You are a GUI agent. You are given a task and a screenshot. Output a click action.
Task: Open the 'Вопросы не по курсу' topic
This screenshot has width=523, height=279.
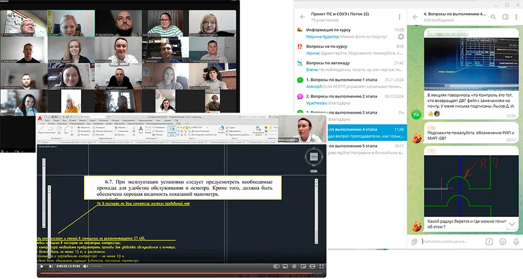(350, 50)
